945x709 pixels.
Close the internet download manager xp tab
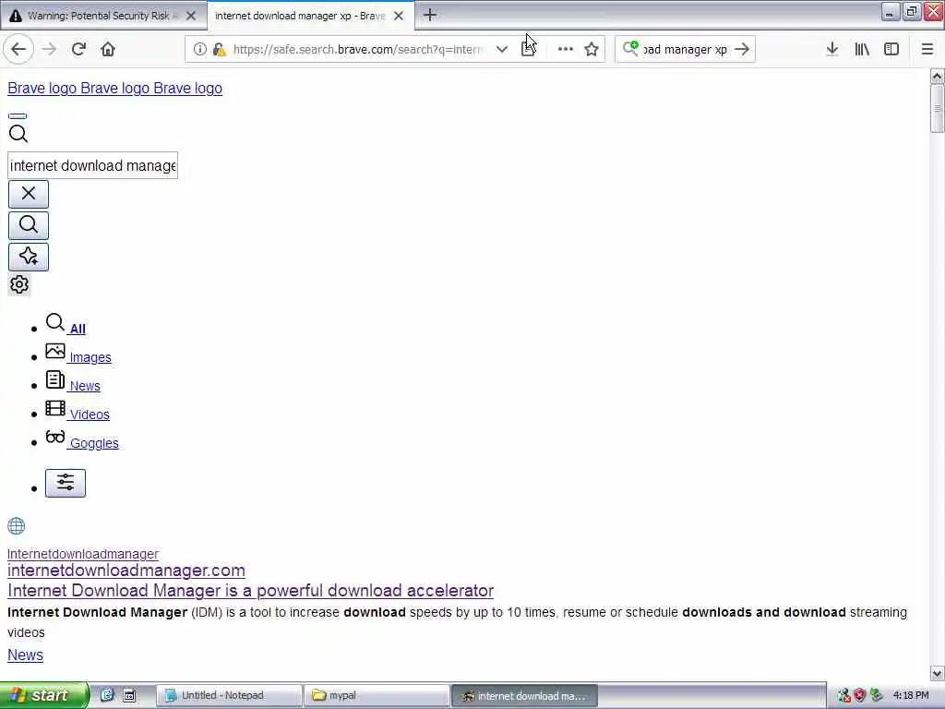(x=399, y=16)
